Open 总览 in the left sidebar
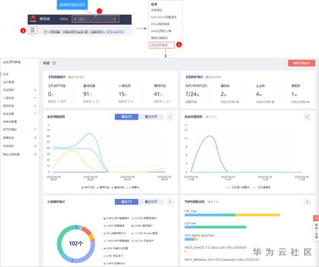This screenshot has height=267, width=319. point(6,74)
